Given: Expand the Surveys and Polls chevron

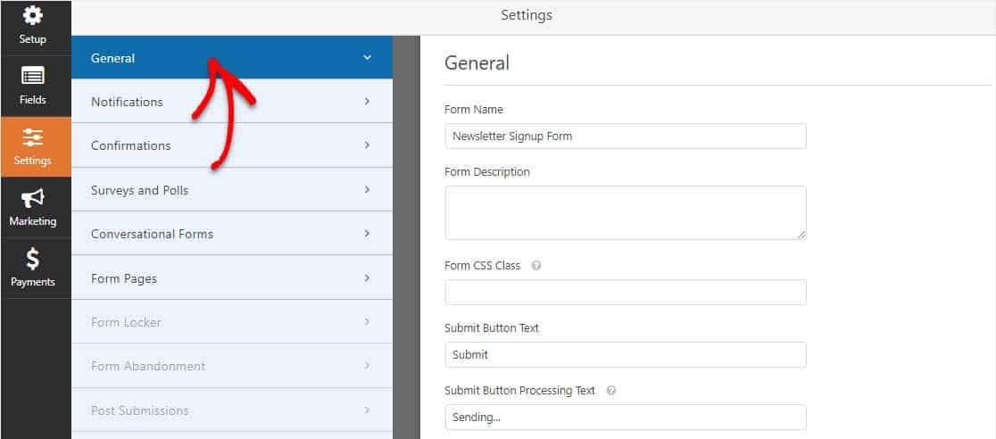Looking at the screenshot, I should 367,190.
